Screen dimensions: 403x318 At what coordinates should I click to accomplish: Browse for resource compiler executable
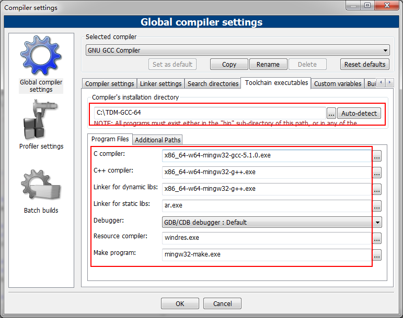(x=377, y=238)
